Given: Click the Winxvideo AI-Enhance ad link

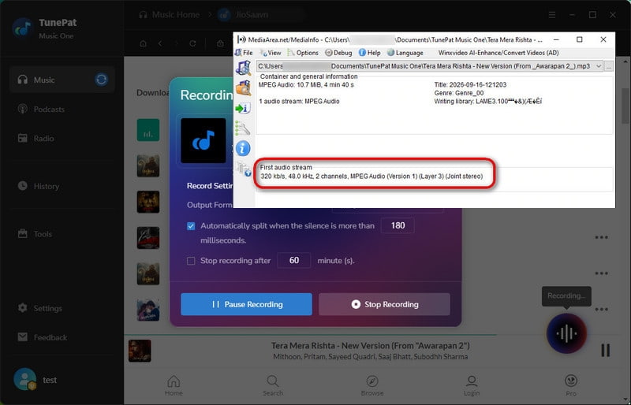Looking at the screenshot, I should (x=498, y=53).
